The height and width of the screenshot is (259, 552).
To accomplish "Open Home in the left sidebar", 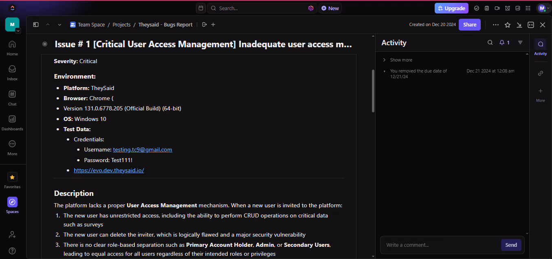I will pyautogui.click(x=12, y=48).
